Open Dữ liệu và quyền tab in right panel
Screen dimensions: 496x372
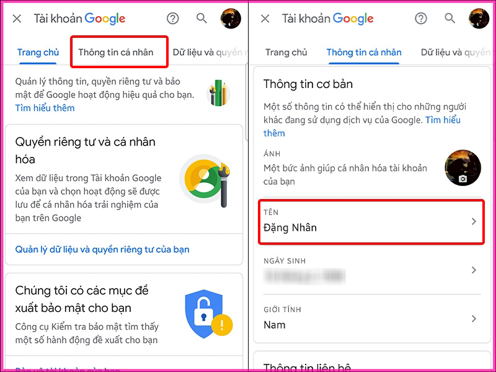456,52
